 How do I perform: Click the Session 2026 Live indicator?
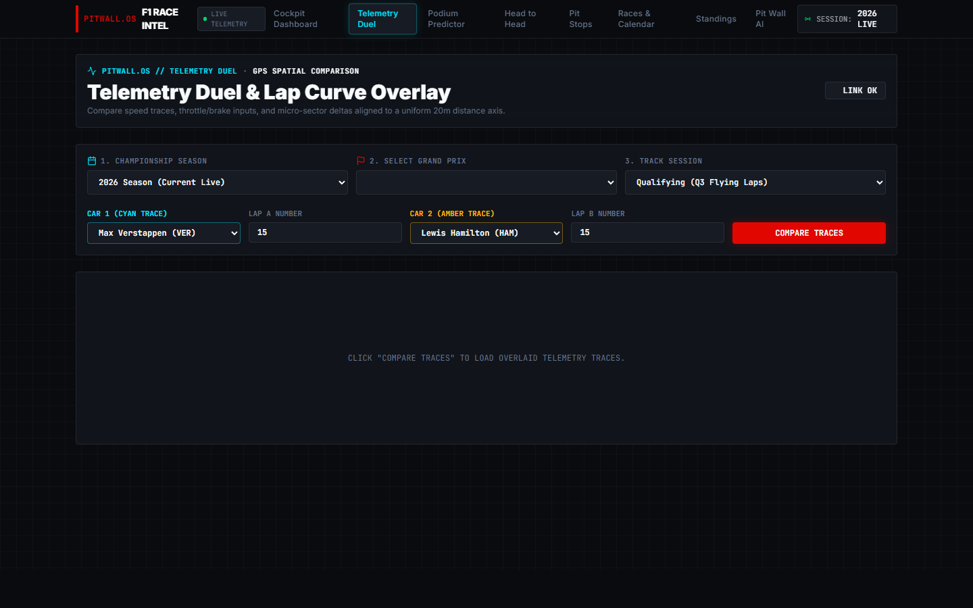point(847,19)
